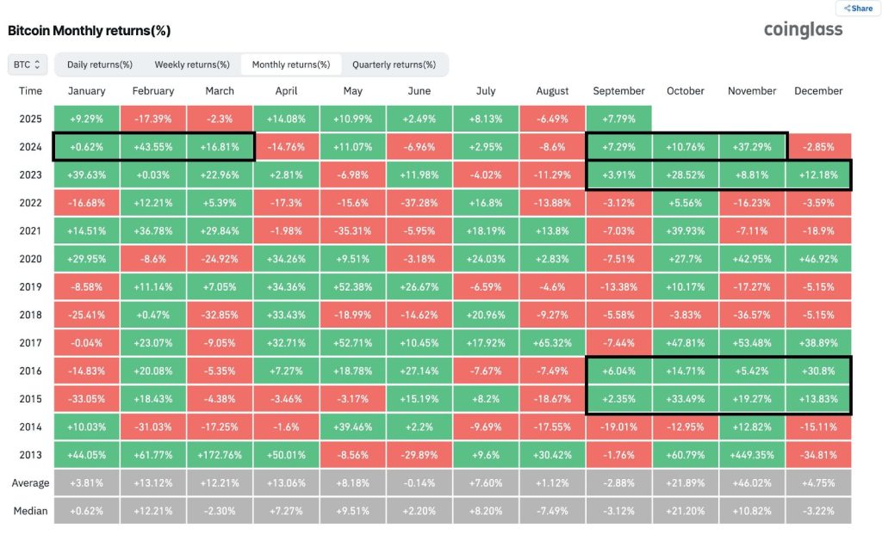Select the Monthly returns(%) tab
882x534 pixels.
pos(290,64)
